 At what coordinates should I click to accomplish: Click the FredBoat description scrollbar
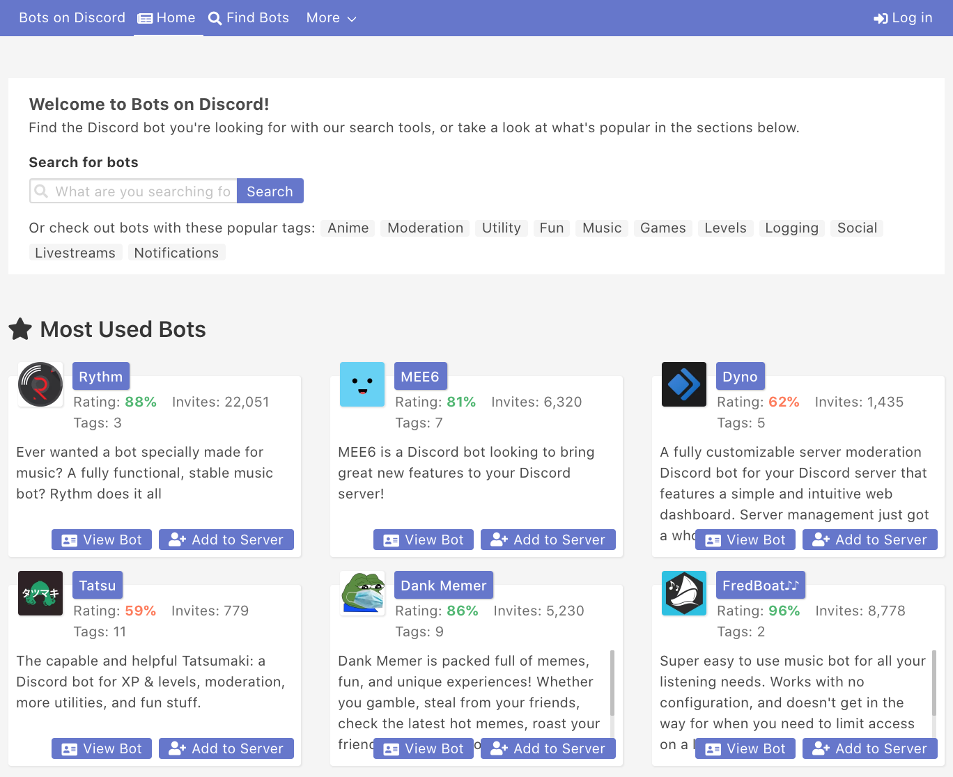[x=934, y=683]
